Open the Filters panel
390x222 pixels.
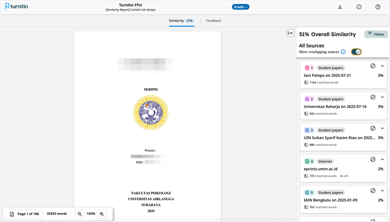coord(376,34)
